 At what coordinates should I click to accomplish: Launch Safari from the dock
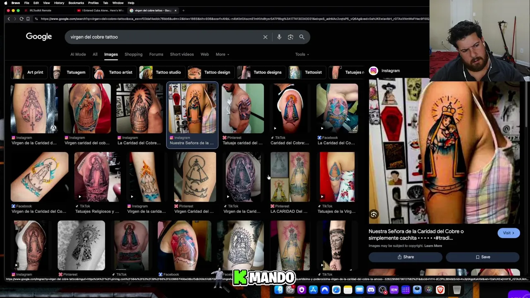(336, 290)
